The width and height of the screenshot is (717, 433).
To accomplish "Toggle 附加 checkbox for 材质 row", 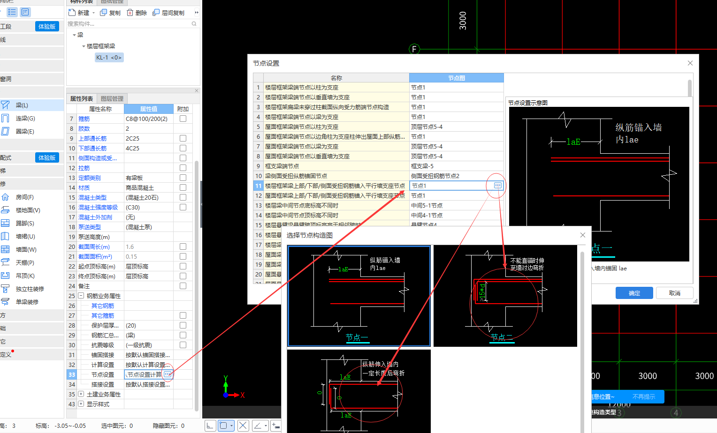I will pos(183,187).
